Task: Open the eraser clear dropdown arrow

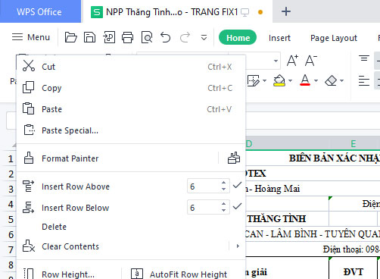Action: click(341, 80)
